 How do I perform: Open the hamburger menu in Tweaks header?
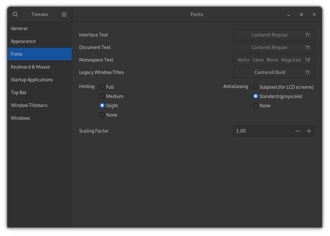(64, 14)
